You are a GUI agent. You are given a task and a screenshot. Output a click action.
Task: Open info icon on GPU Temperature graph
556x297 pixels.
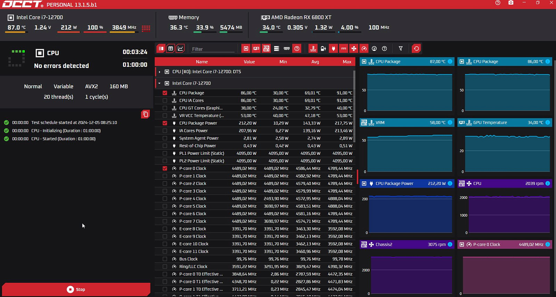coord(548,122)
